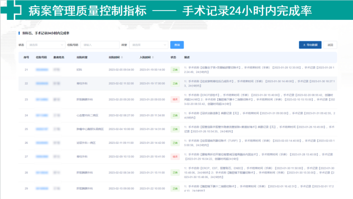The height and width of the screenshot is (199, 353).
Task: Click row 26 description mentioning TURP
Action: pyautogui.click(x=260, y=143)
